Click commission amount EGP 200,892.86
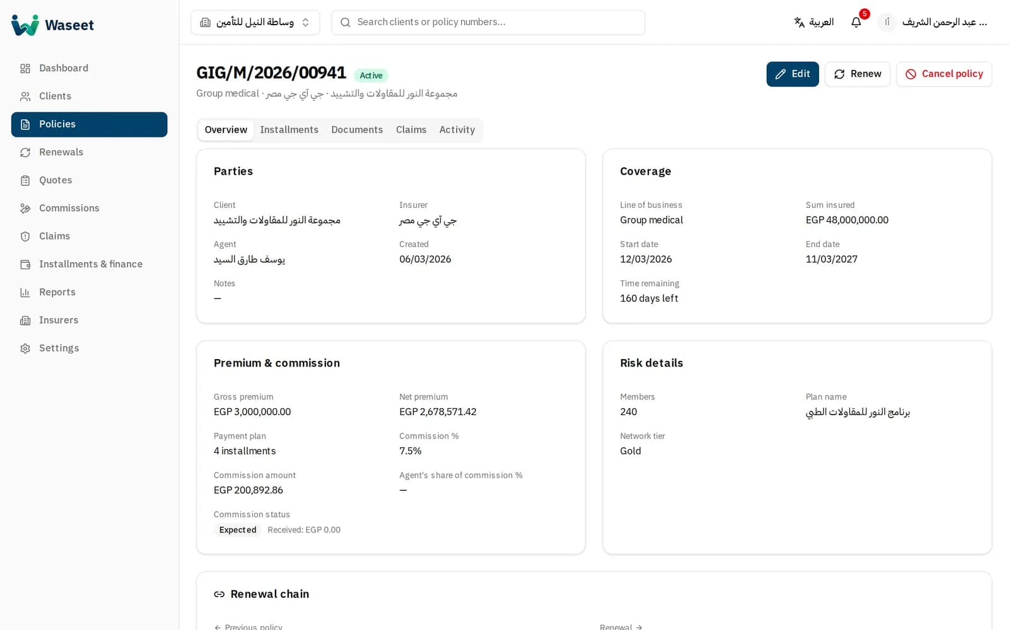Screen dimensions: 1009x630 tap(248, 490)
